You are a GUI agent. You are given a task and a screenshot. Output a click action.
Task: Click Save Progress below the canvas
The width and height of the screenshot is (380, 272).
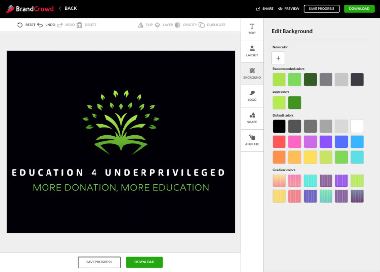coord(99,262)
